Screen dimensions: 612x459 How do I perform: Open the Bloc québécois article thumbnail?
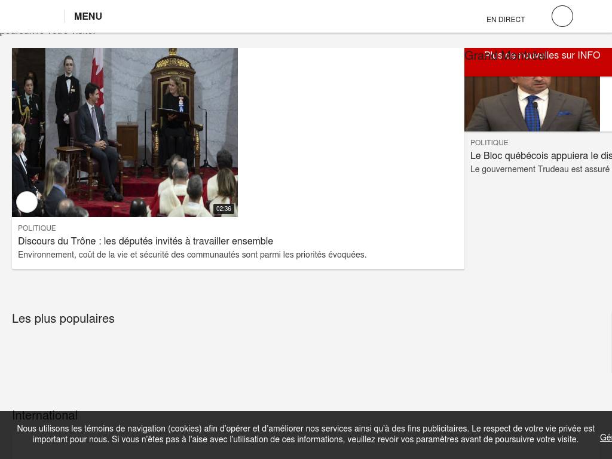coord(532,103)
